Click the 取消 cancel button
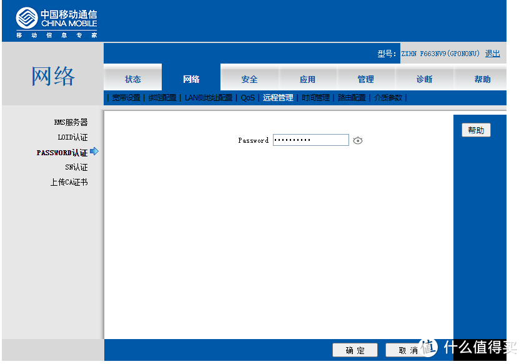The image size is (524, 364). tap(408, 350)
